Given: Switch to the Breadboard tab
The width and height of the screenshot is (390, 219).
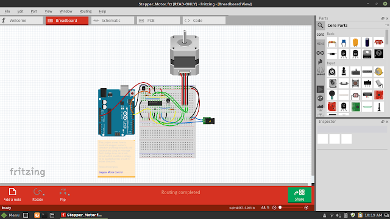Looking at the screenshot, I should (x=67, y=20).
